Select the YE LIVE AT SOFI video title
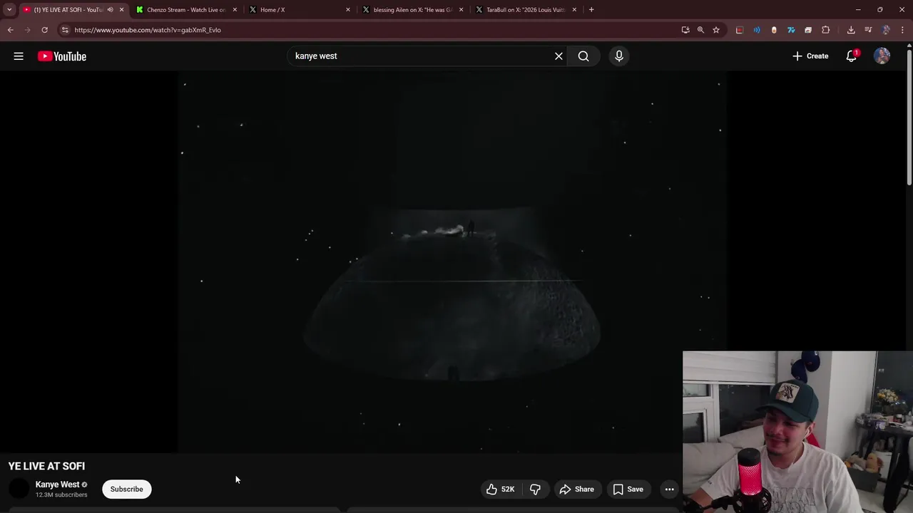Viewport: 913px width, 513px height. click(x=46, y=466)
